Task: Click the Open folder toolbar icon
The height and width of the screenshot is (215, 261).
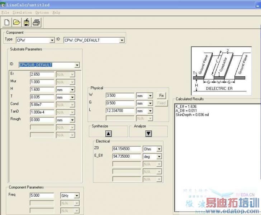Action: point(16,22)
